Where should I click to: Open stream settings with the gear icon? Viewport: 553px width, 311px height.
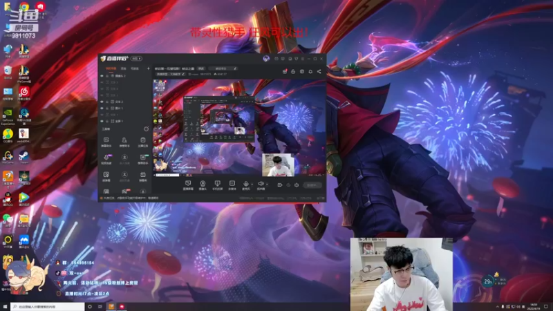click(297, 185)
